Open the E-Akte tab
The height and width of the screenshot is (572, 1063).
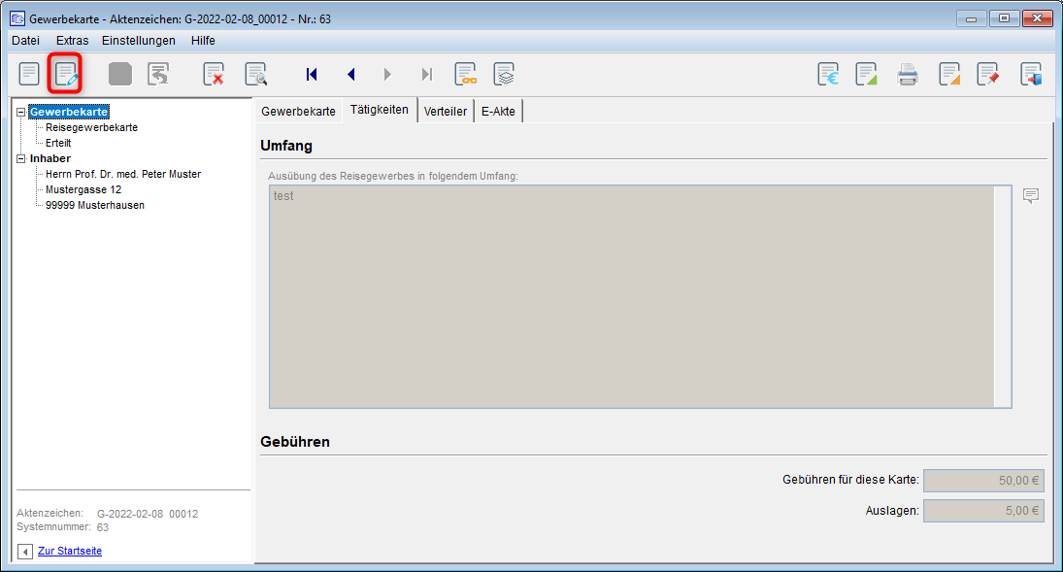coord(498,111)
